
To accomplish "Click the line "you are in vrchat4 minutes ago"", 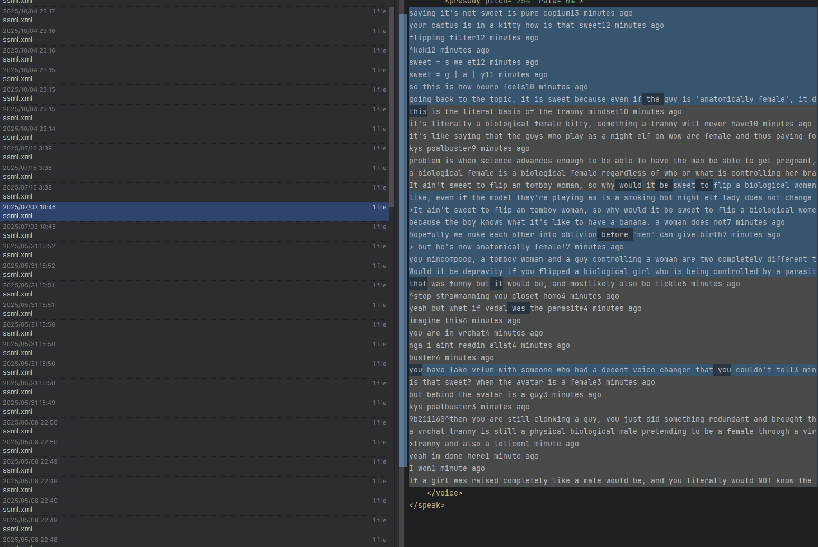I will [x=476, y=333].
